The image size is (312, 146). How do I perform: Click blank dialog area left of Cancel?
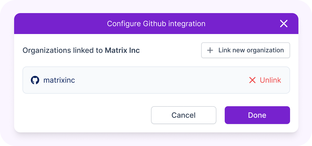pyautogui.click(x=84, y=115)
